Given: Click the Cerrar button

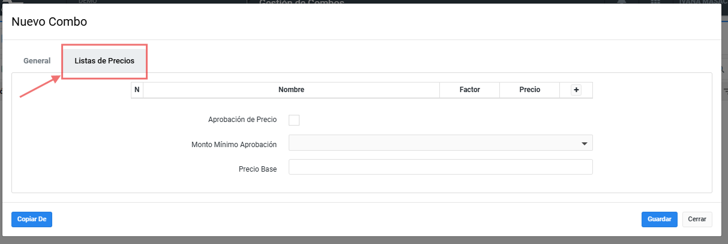Looking at the screenshot, I should (x=697, y=219).
